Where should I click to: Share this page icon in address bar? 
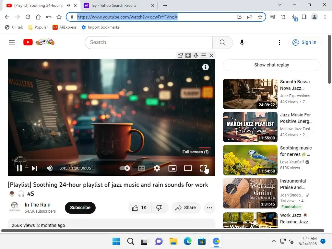250,17
